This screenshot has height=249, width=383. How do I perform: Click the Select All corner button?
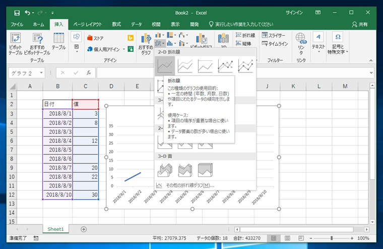(12, 87)
